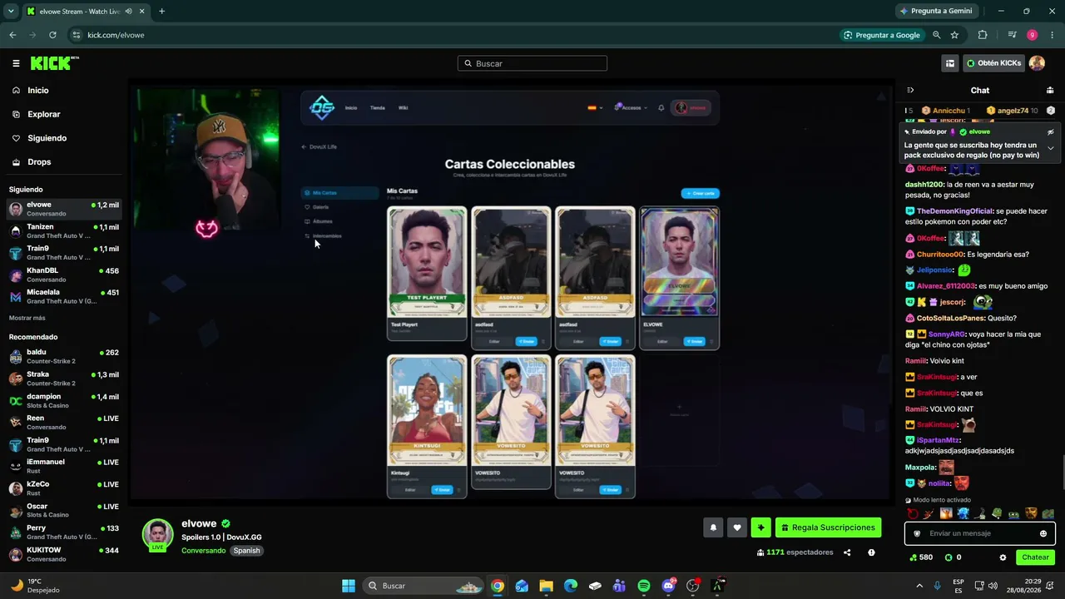Viewport: 1065px width, 599px height.
Task: Open the taskbar weather widget
Action: click(x=37, y=586)
